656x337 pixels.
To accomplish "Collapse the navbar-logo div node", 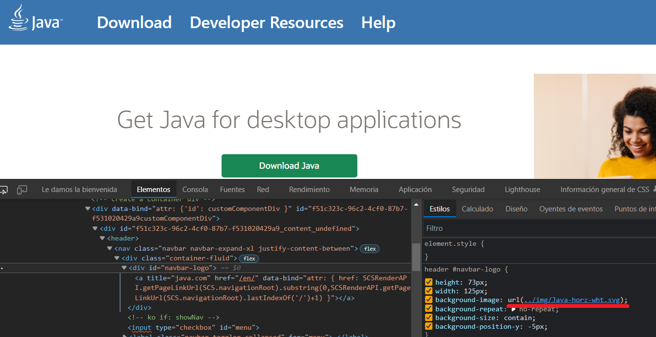I will click(x=125, y=268).
